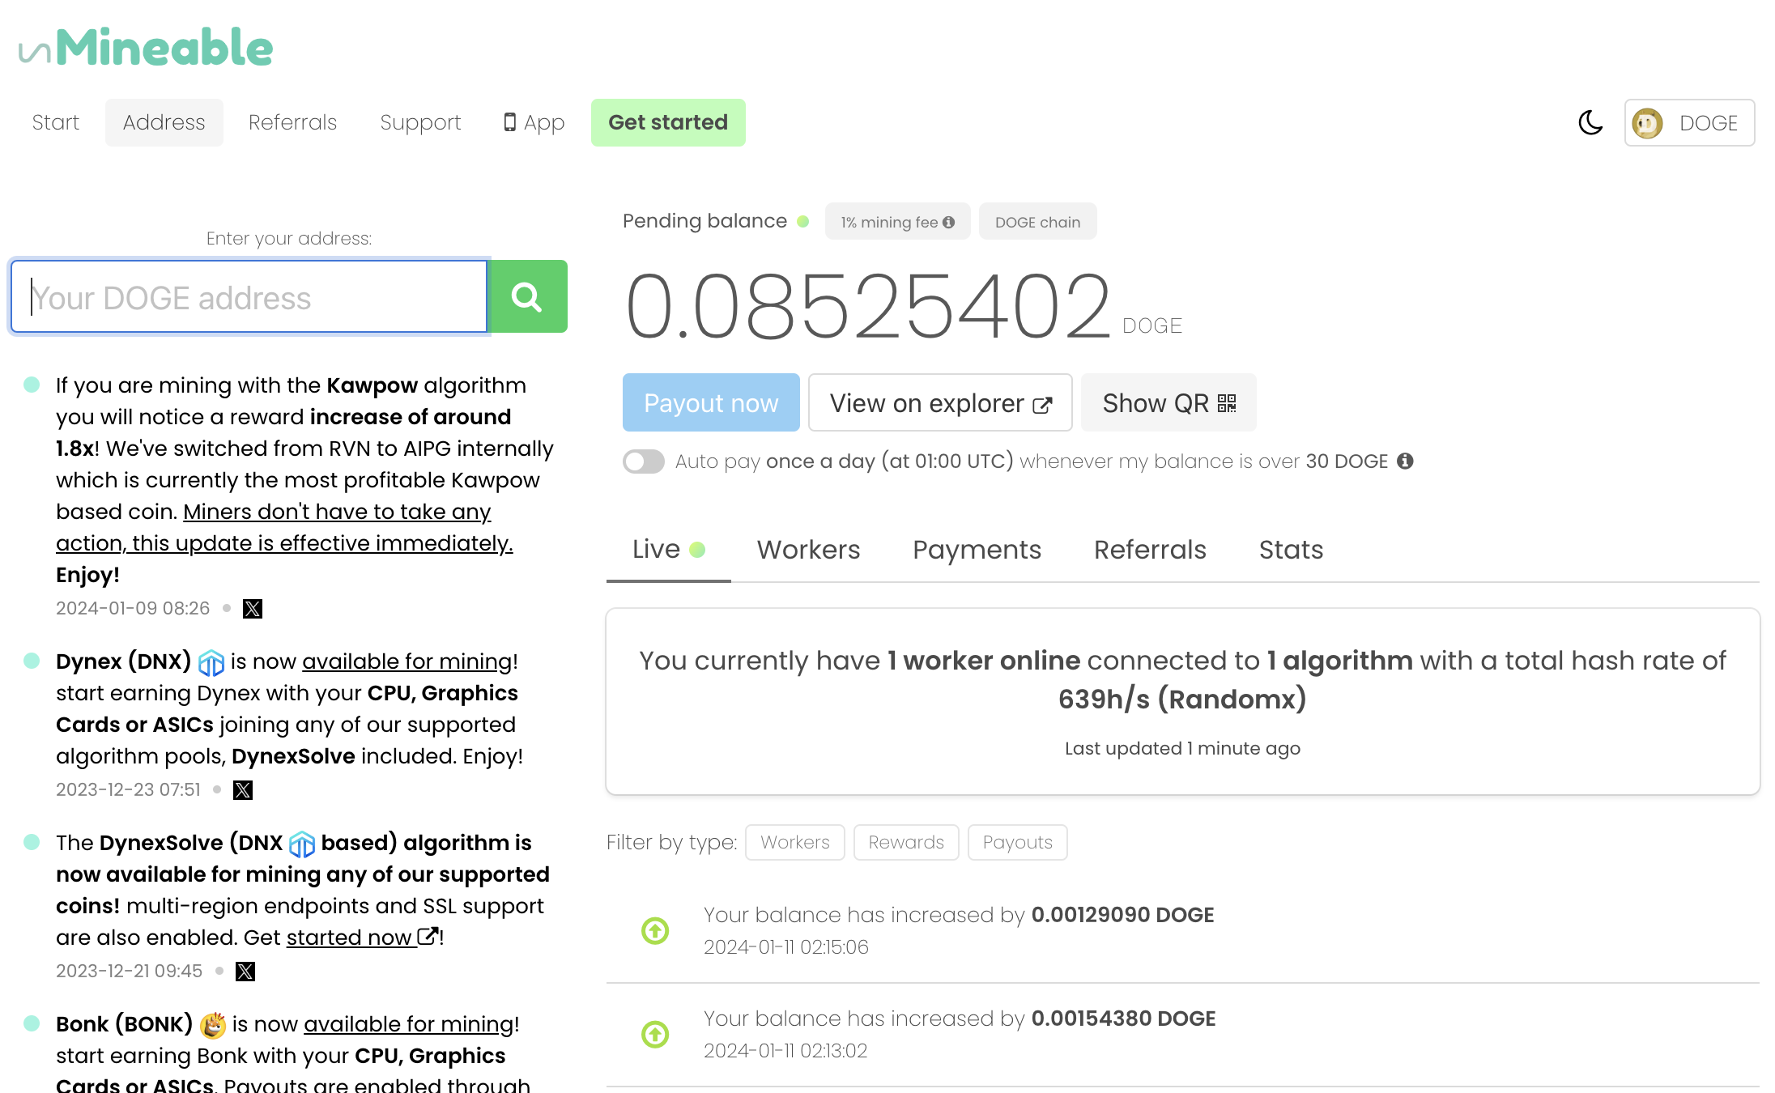Filter activity by Payouts
1775x1093 pixels.
tap(1017, 843)
